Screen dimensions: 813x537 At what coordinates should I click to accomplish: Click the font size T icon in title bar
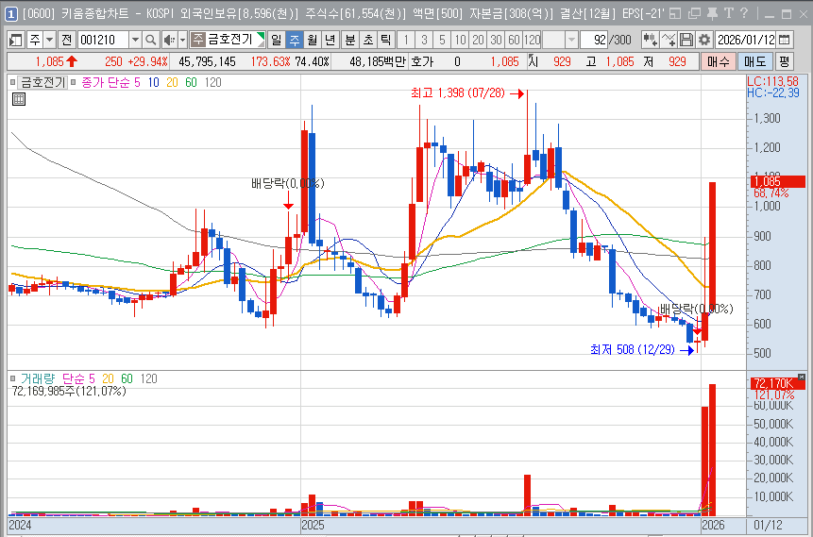point(728,14)
